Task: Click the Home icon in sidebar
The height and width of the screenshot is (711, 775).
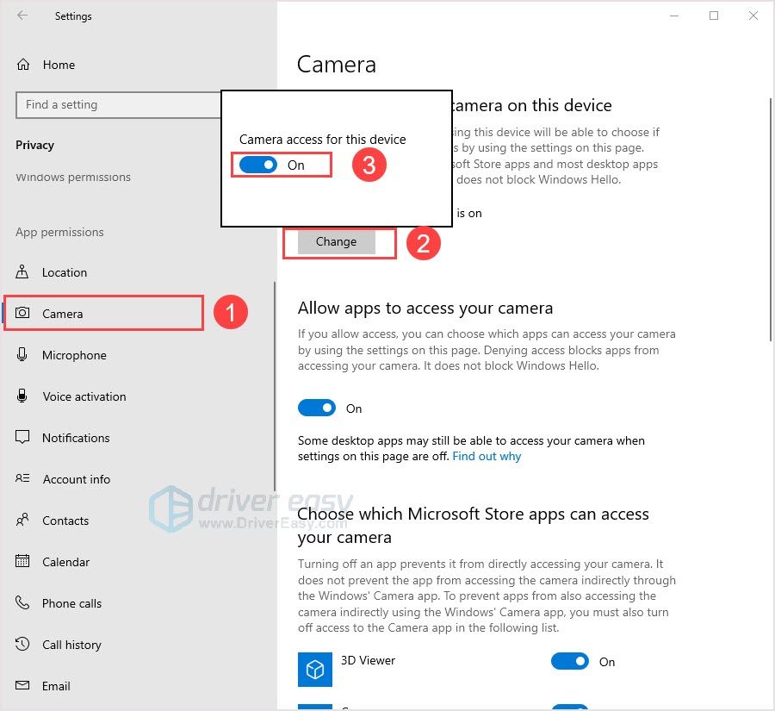Action: click(23, 65)
